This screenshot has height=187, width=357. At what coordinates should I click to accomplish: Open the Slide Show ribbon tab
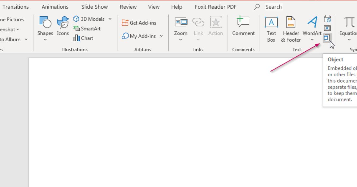click(94, 7)
